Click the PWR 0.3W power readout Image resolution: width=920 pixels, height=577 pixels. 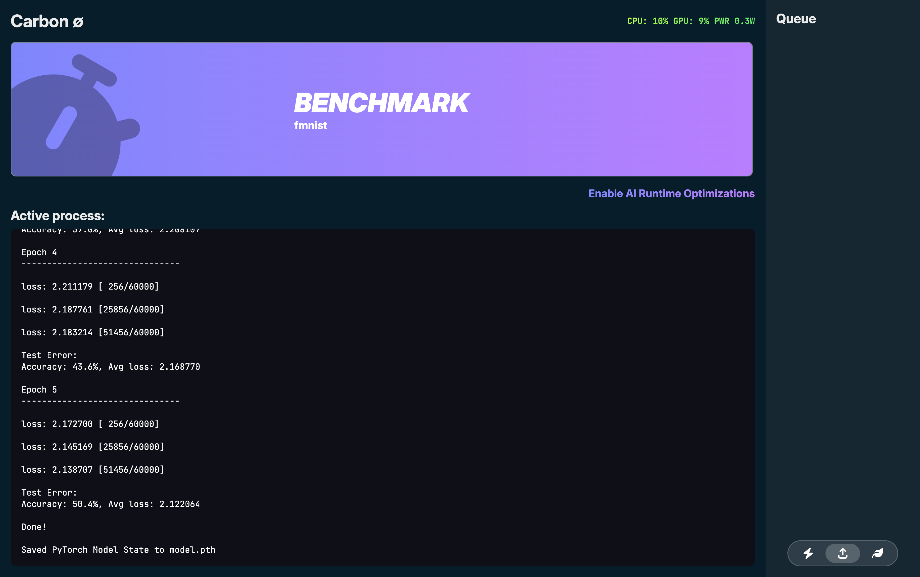734,21
